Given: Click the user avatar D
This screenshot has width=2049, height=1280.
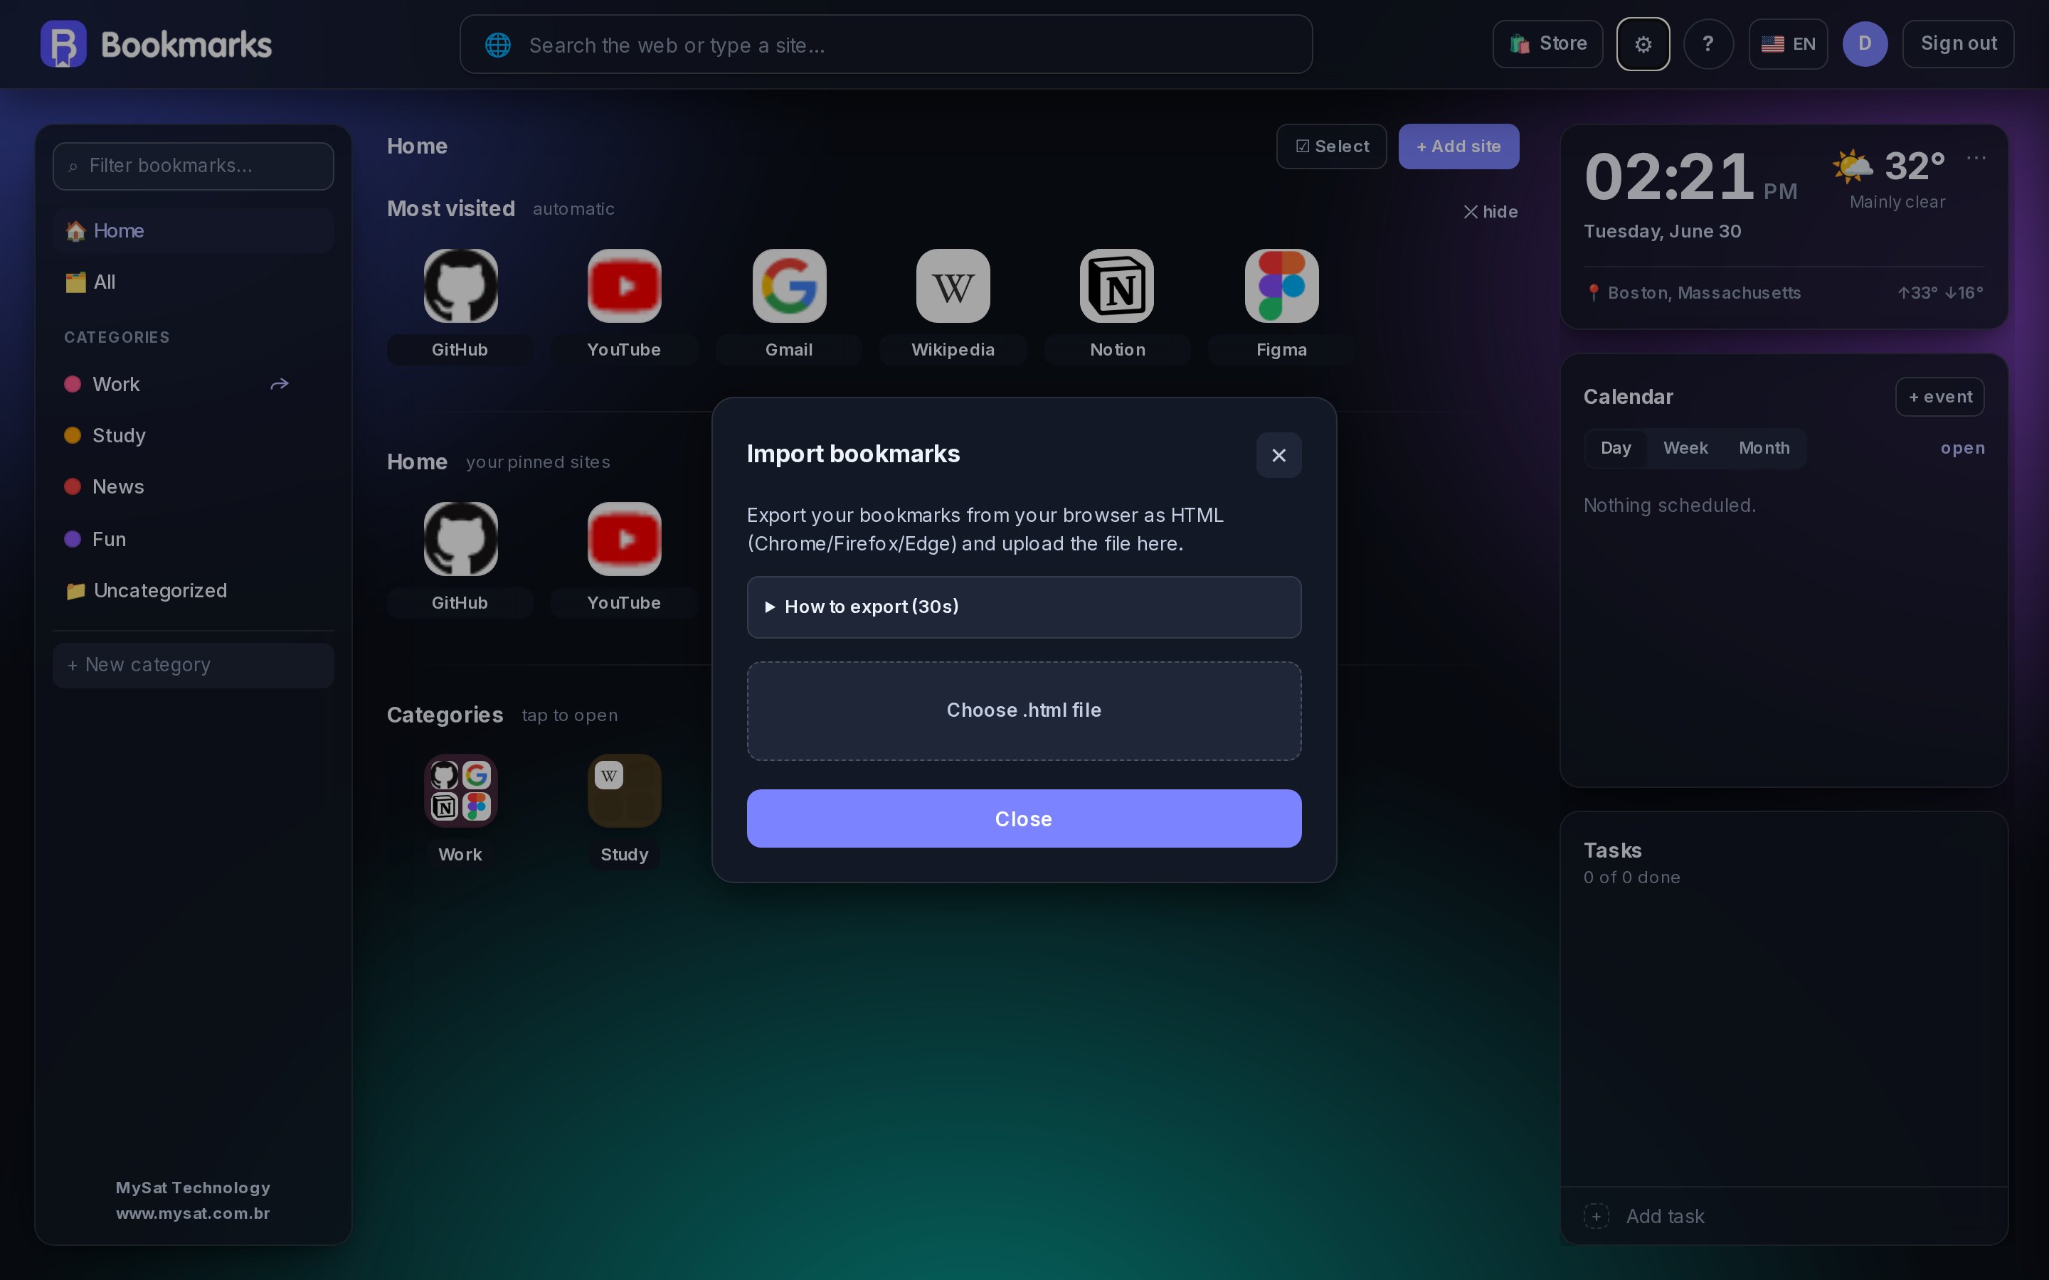Looking at the screenshot, I should (x=1865, y=44).
